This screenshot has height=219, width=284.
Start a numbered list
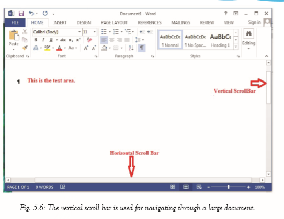point(116,32)
